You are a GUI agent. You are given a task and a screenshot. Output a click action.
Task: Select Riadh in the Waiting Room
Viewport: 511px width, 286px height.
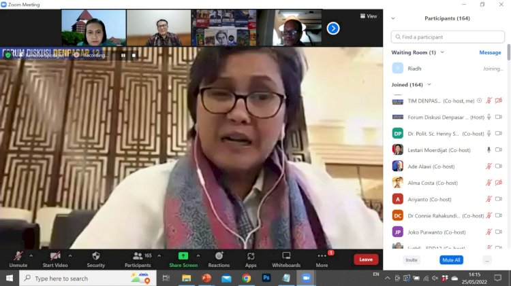(448, 69)
